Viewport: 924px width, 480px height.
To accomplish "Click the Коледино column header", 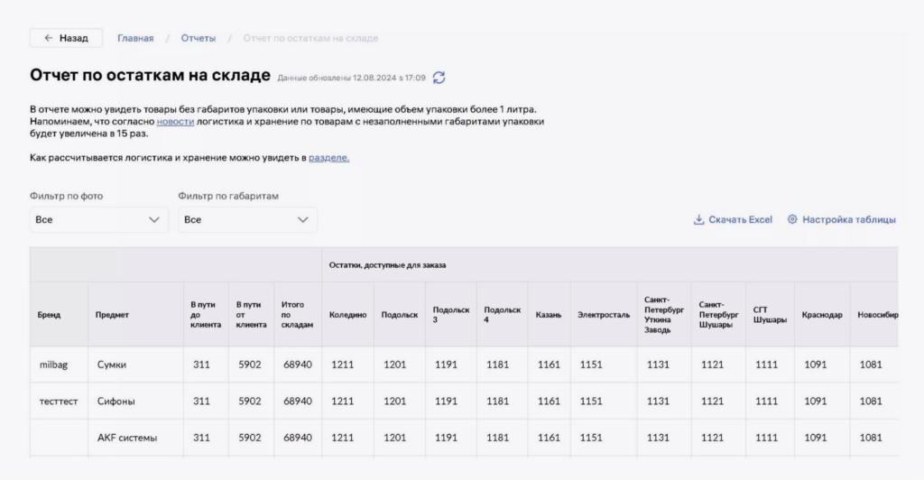I will tap(347, 315).
